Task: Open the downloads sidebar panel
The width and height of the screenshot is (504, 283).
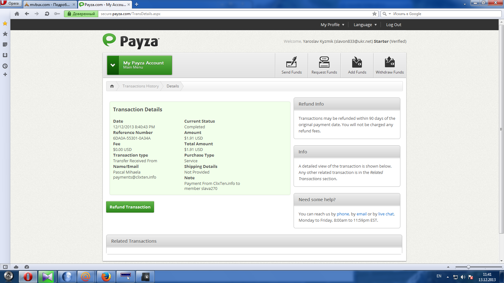Action: (x=5, y=55)
